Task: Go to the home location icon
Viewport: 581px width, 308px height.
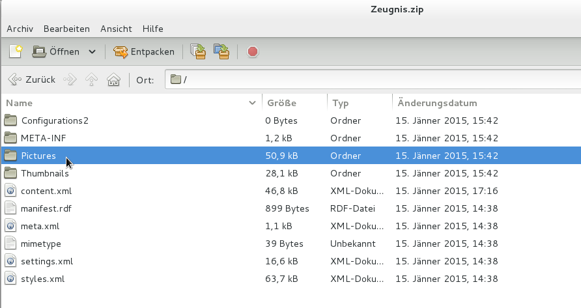Action: [x=114, y=80]
